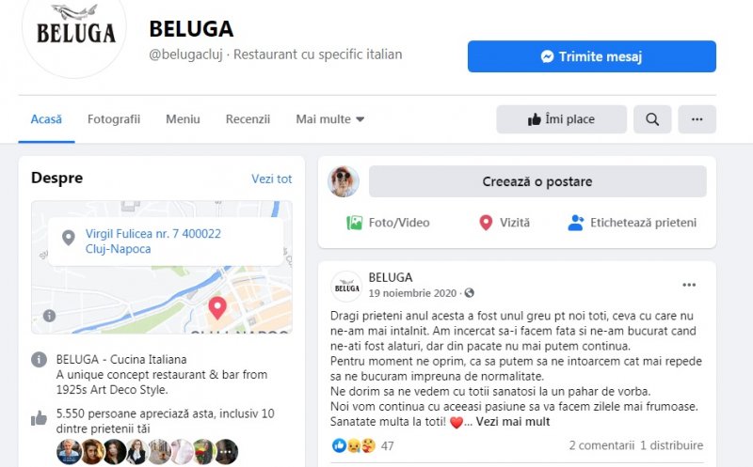753x467 pixels.
Task: Switch to the Fotografii tab
Action: [114, 119]
